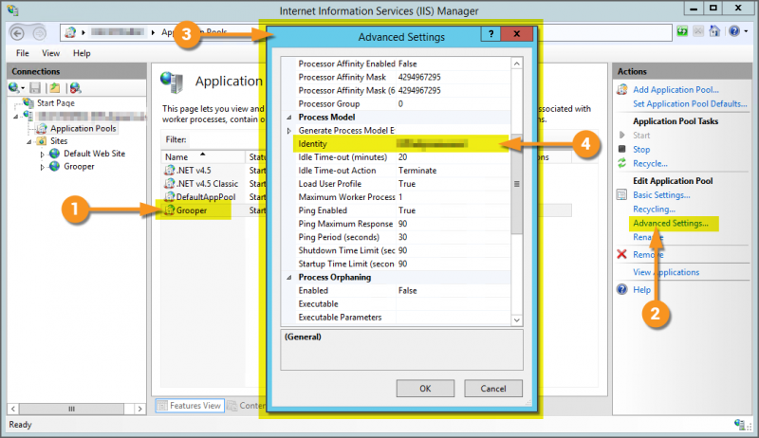Click the Basic Settings page icon

point(622,195)
